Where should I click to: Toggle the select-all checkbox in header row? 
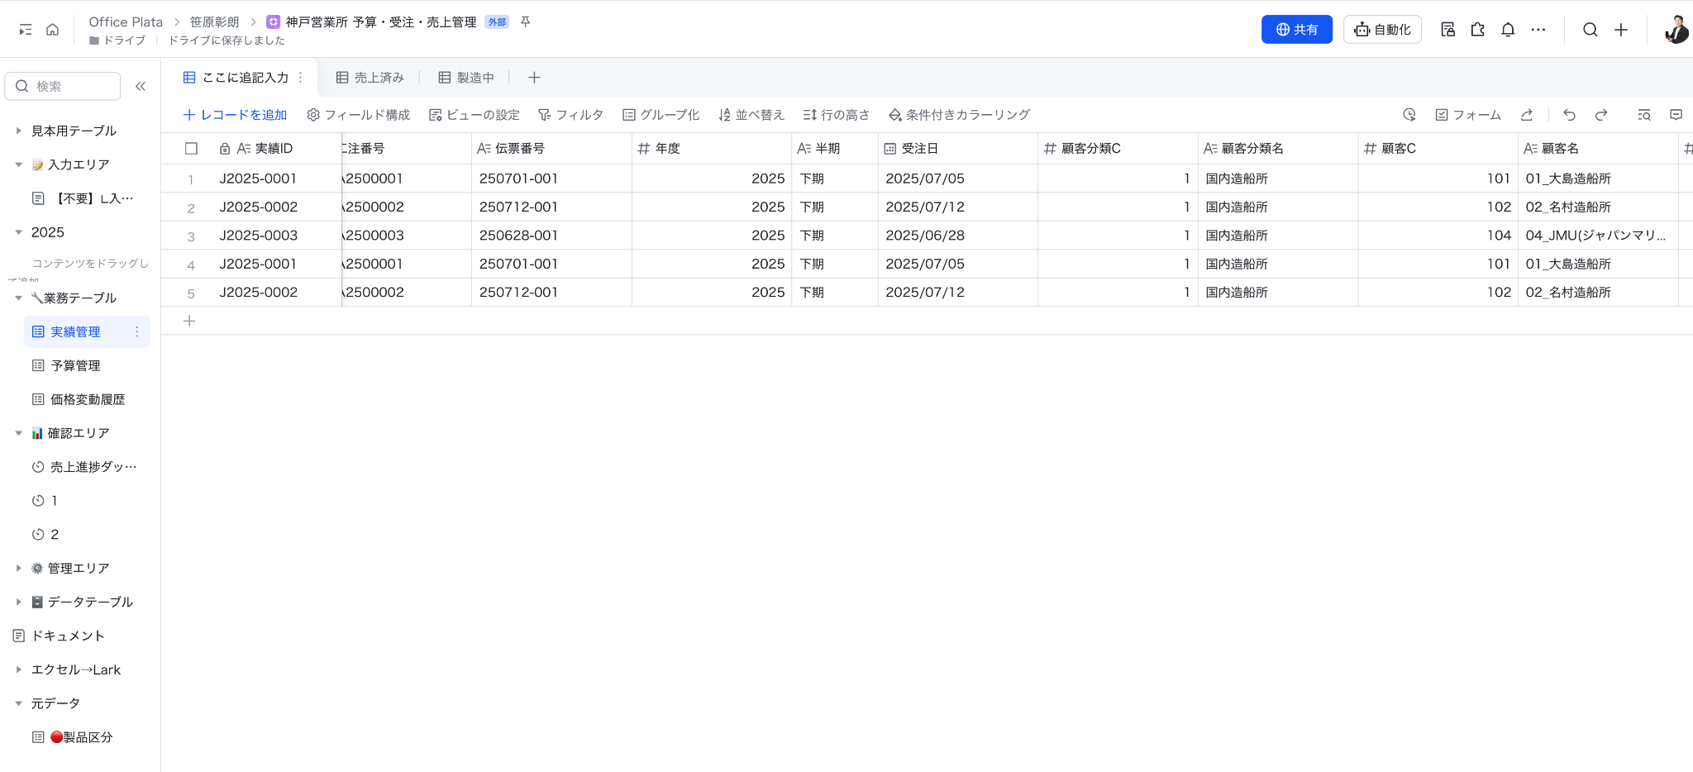(191, 149)
